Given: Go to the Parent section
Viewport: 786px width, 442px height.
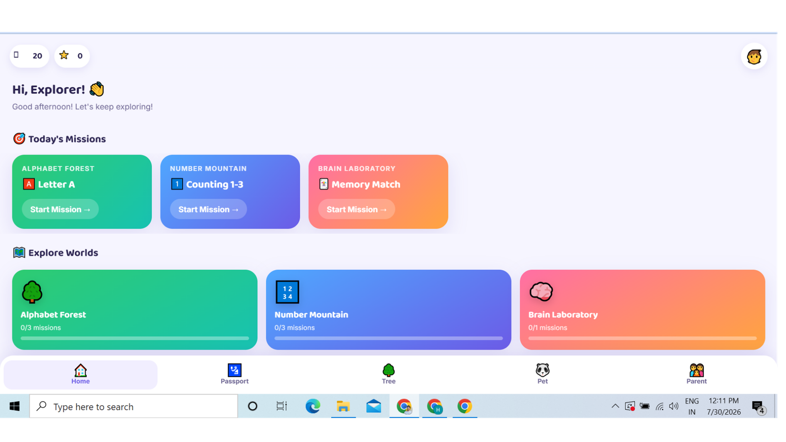Looking at the screenshot, I should pyautogui.click(x=696, y=374).
